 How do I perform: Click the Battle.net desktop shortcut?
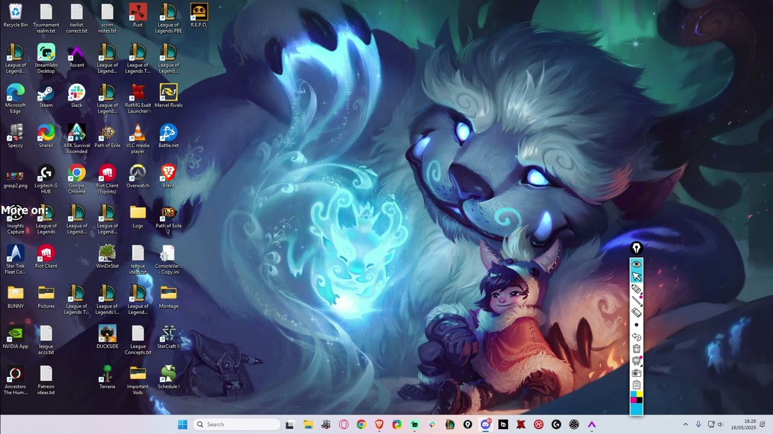click(x=168, y=136)
